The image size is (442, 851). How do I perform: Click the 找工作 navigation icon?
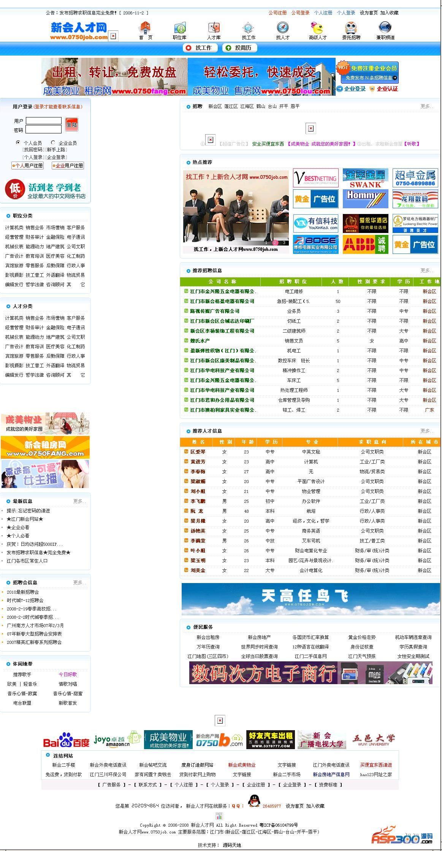(x=248, y=27)
